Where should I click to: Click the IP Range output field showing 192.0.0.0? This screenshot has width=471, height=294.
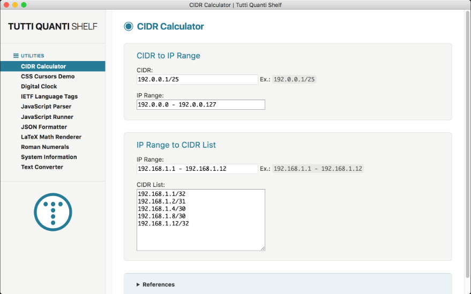click(x=201, y=104)
